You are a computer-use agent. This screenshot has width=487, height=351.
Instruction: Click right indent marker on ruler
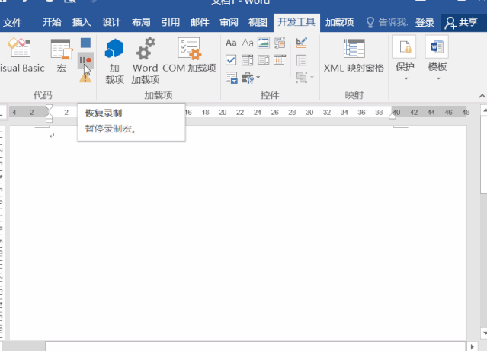click(x=392, y=116)
